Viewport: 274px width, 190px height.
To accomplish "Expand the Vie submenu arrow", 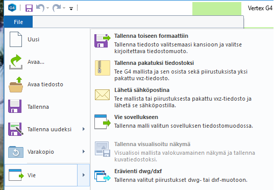I will click(84, 175).
